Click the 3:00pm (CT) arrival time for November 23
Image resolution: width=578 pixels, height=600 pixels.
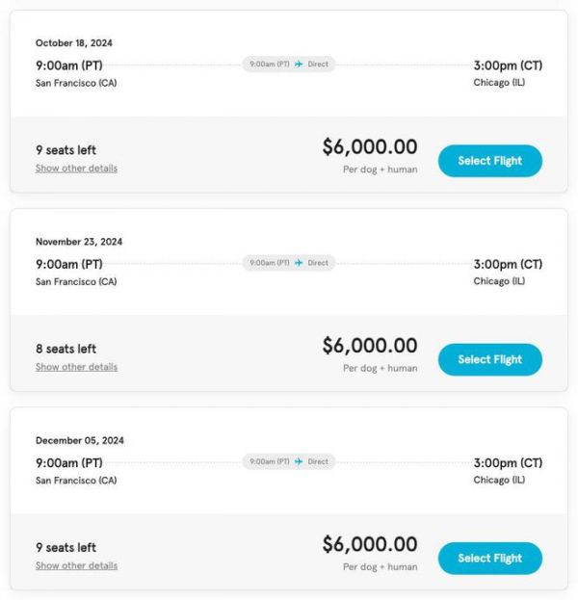pyautogui.click(x=508, y=264)
